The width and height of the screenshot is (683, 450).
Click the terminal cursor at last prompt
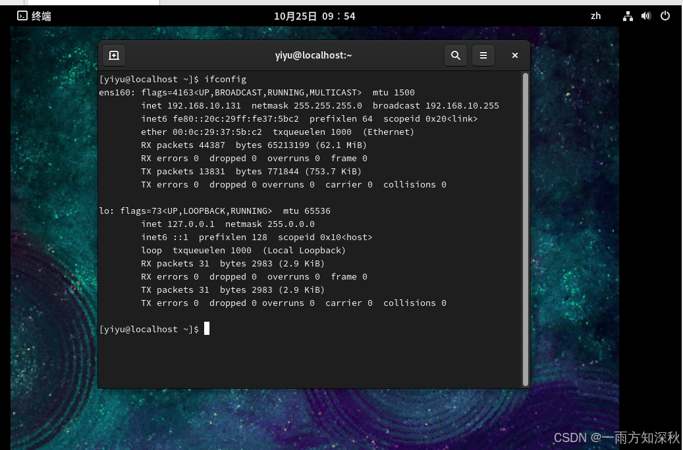(207, 328)
